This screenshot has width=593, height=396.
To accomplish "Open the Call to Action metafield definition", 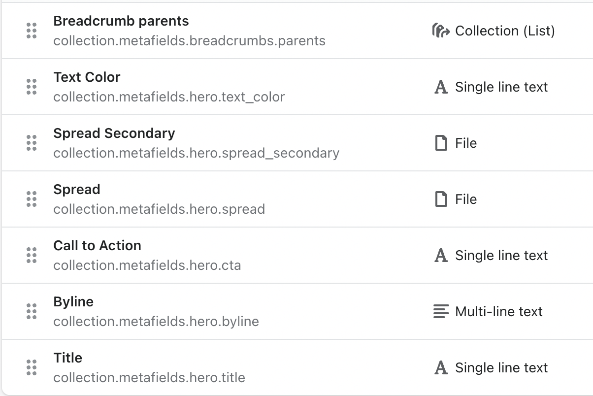I will click(97, 245).
